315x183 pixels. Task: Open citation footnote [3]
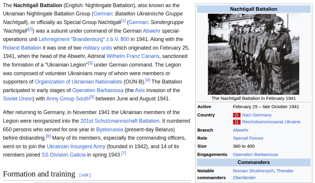90,63
